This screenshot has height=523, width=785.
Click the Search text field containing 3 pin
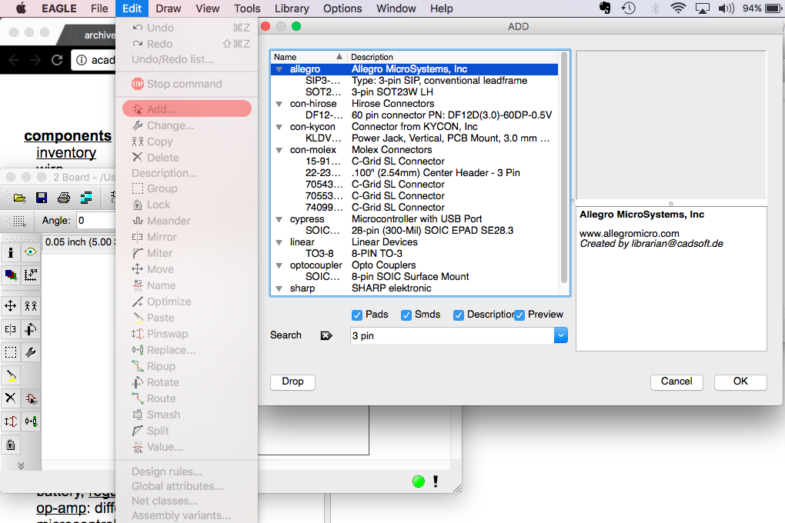click(x=452, y=335)
